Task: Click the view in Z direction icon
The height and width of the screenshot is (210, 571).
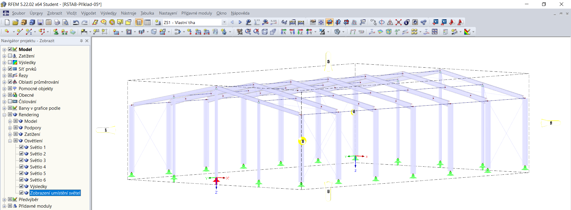Action: [300, 32]
